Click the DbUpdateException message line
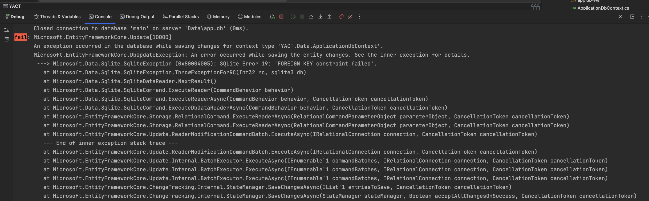649x201 pixels. click(x=252, y=55)
